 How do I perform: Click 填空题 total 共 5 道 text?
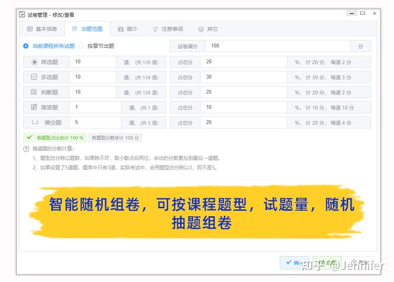pyautogui.click(x=149, y=123)
